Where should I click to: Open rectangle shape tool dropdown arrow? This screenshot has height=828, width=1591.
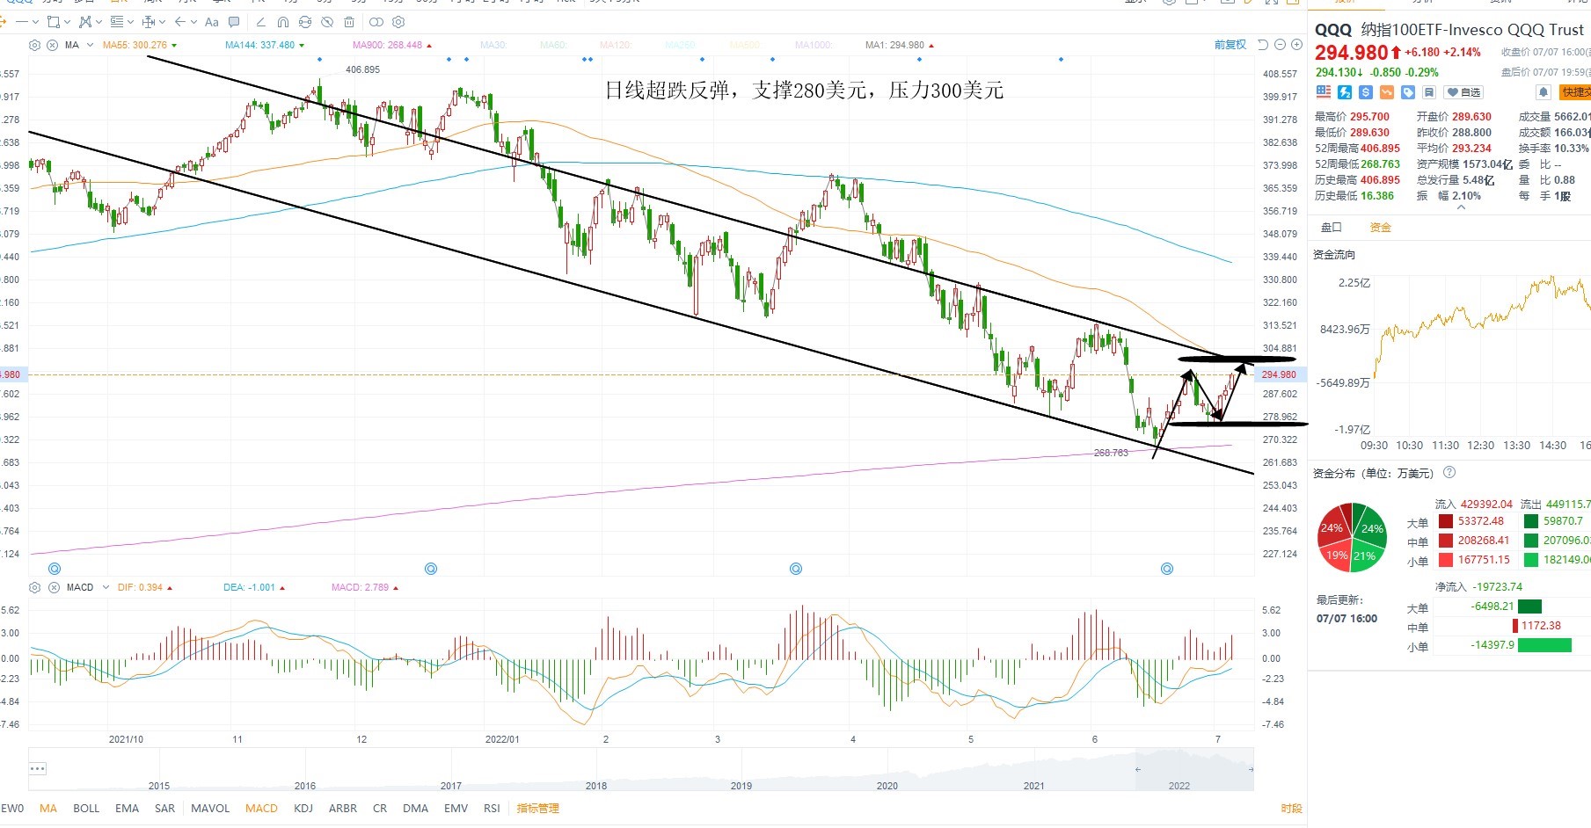click(x=67, y=22)
